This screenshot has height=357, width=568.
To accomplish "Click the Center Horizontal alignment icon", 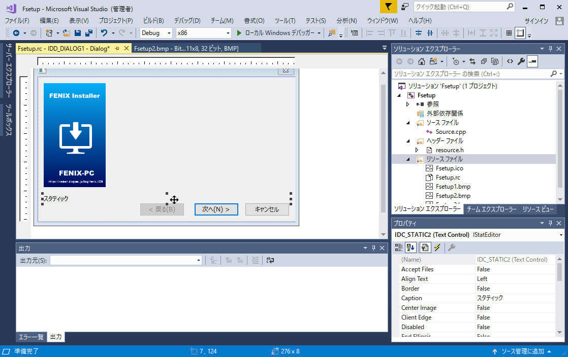I will click(430, 33).
